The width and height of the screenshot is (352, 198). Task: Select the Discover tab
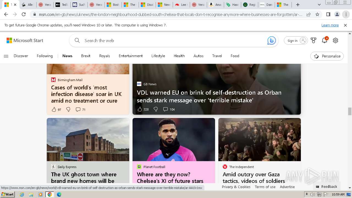21,56
